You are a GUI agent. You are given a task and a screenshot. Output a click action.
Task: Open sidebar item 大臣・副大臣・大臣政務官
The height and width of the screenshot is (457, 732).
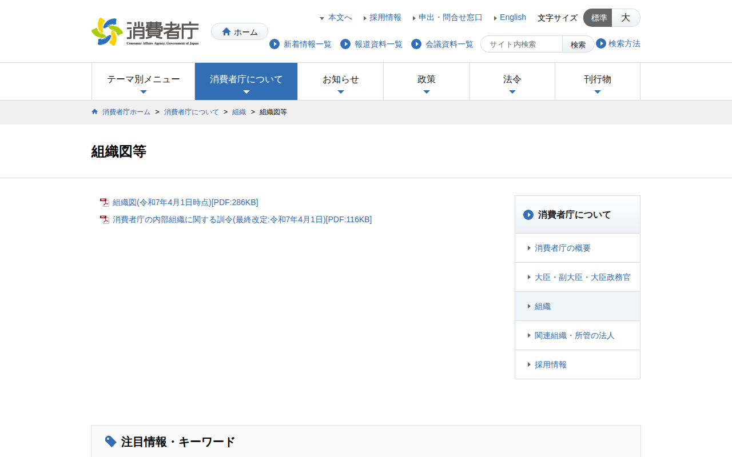[578, 277]
